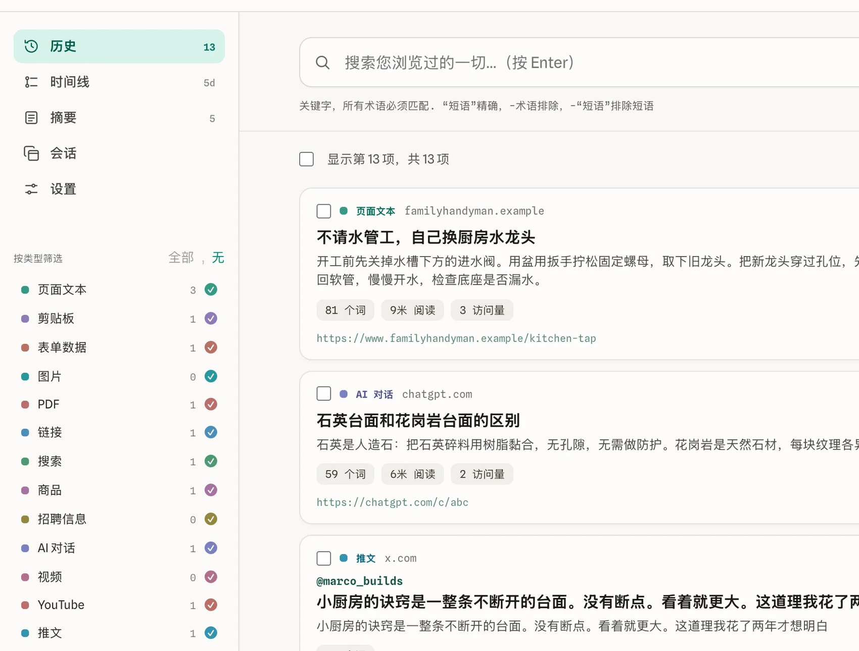Open the familyhandyman kitchen-tap URL
Screen dimensions: 859x651
pyautogui.click(x=456, y=338)
